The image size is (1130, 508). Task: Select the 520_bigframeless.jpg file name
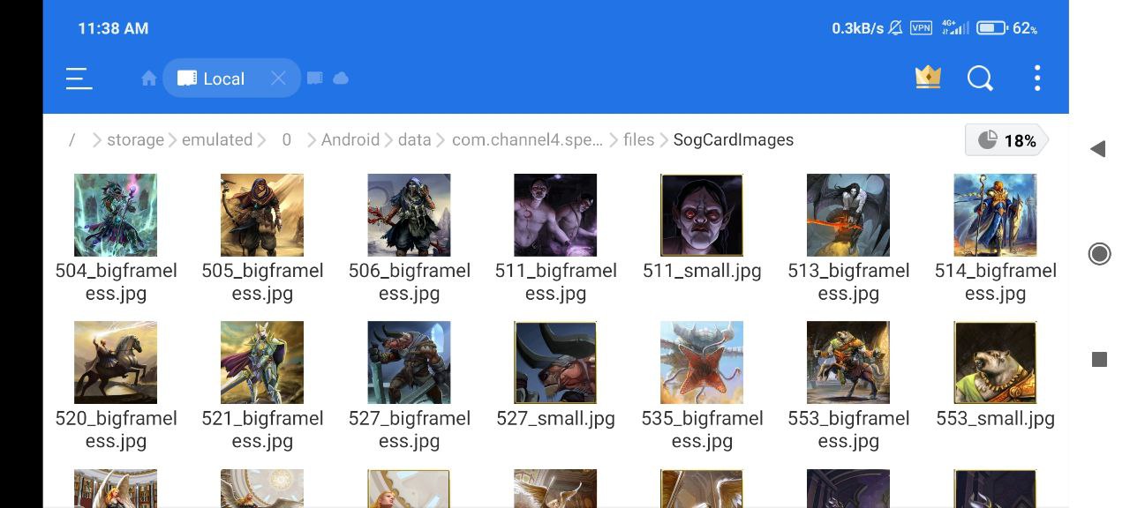click(x=116, y=430)
